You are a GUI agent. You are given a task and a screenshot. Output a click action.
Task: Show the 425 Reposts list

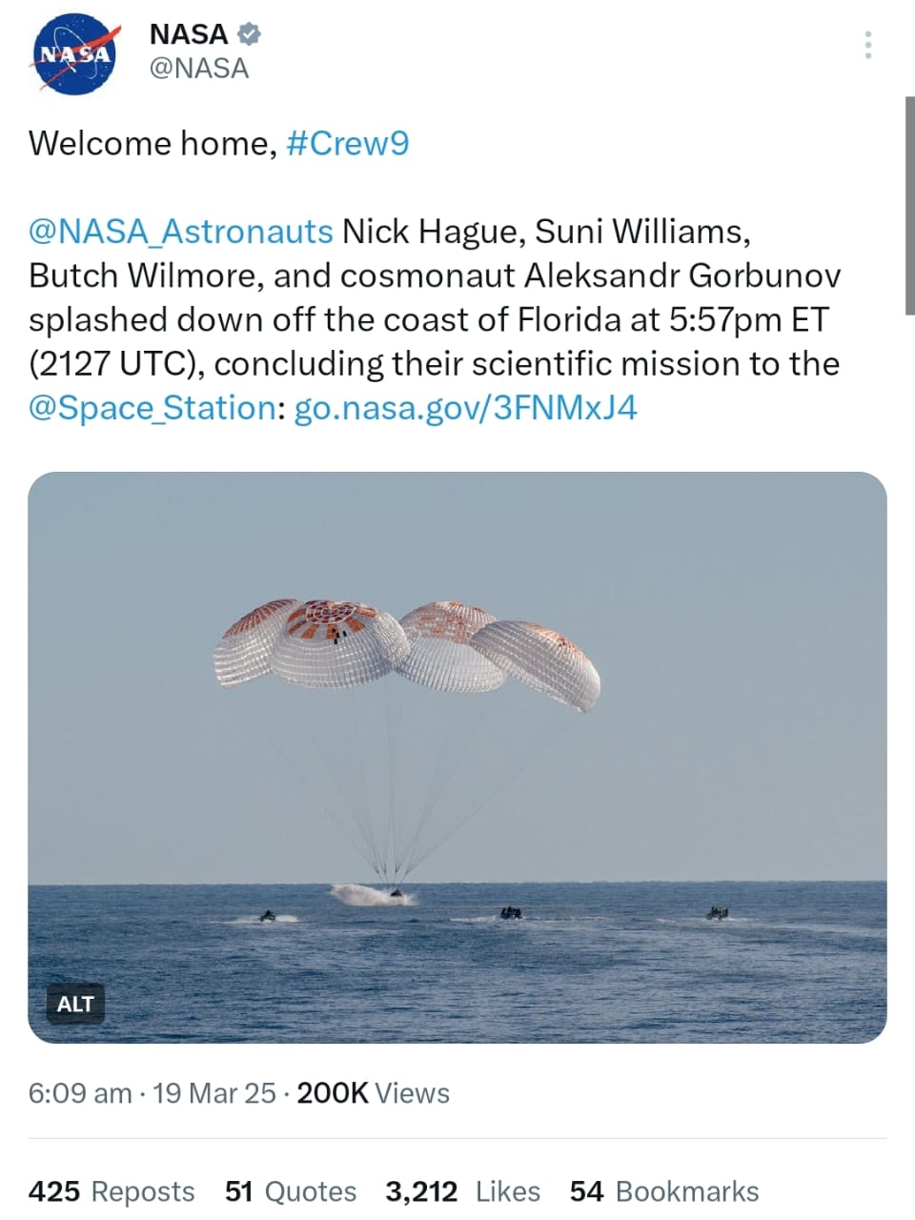point(112,1191)
